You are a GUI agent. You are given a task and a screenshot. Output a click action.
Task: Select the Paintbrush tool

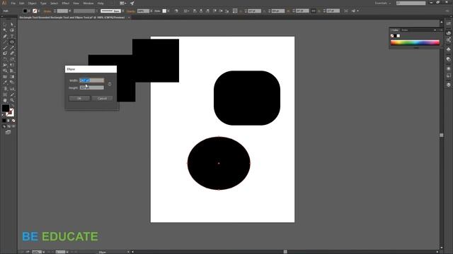tap(5, 48)
